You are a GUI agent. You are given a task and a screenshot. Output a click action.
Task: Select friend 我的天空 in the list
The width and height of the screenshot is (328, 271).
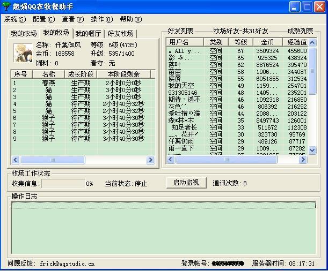point(237,86)
